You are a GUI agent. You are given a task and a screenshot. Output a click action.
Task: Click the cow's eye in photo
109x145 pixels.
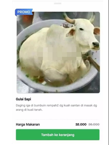[x=81, y=29]
